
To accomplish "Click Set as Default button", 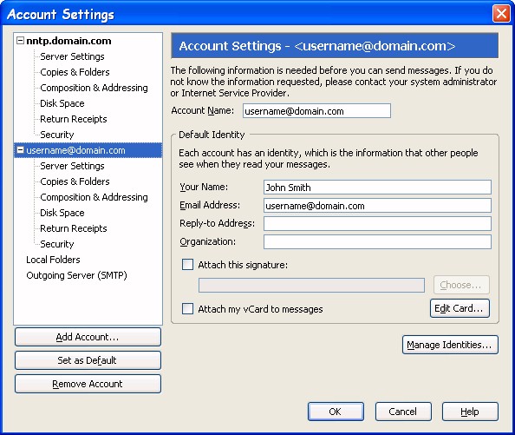I will click(88, 360).
